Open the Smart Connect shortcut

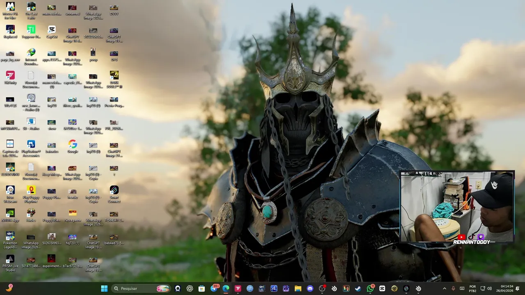tap(114, 195)
